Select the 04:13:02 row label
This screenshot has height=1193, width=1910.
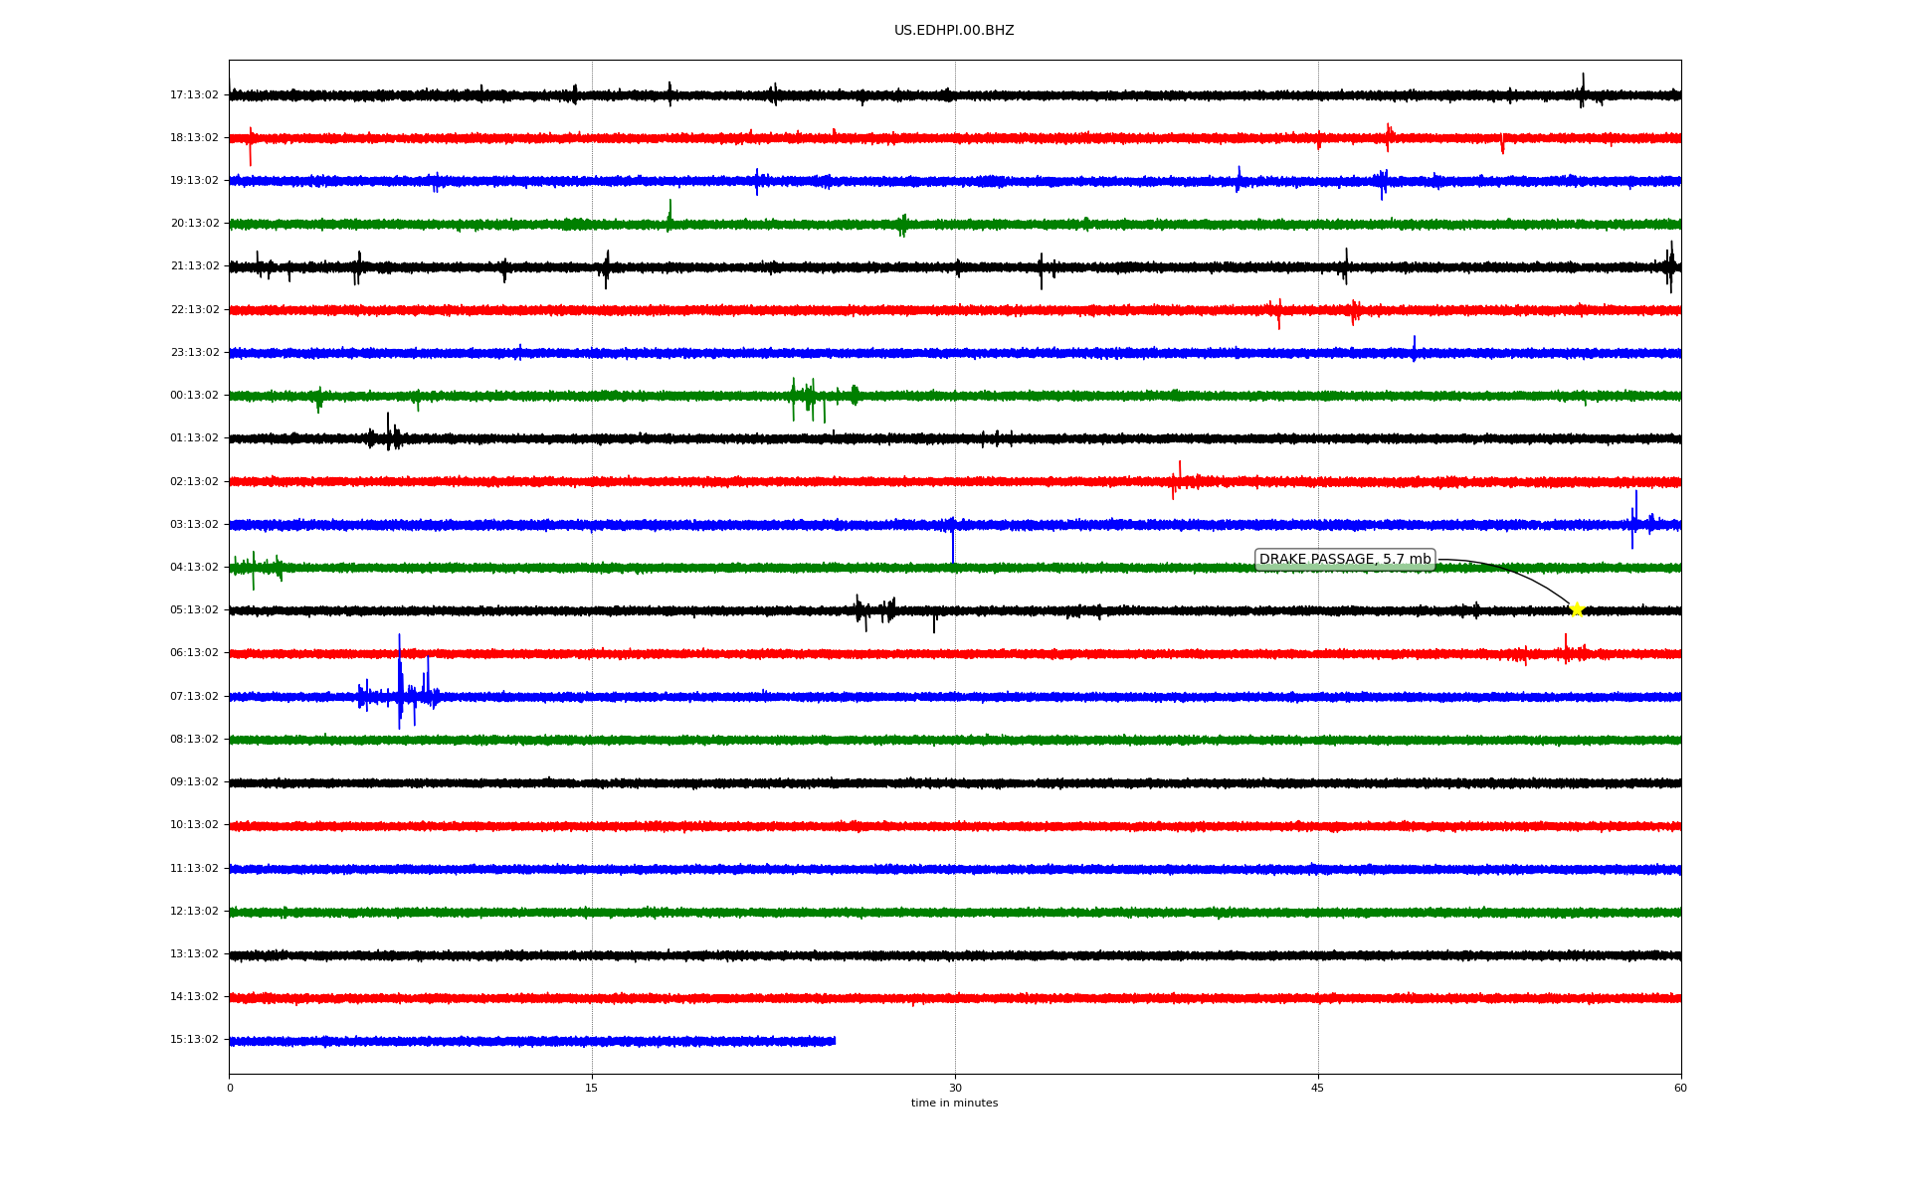coord(194,568)
